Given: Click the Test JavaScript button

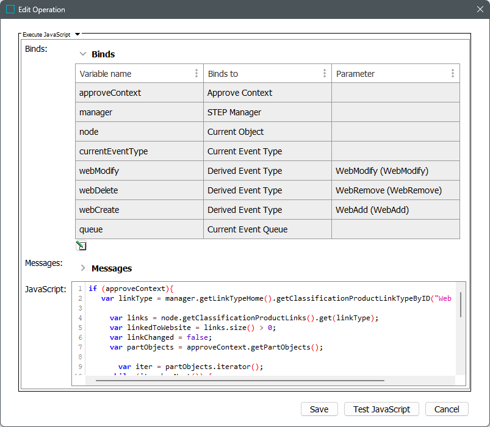Looking at the screenshot, I should tap(382, 409).
